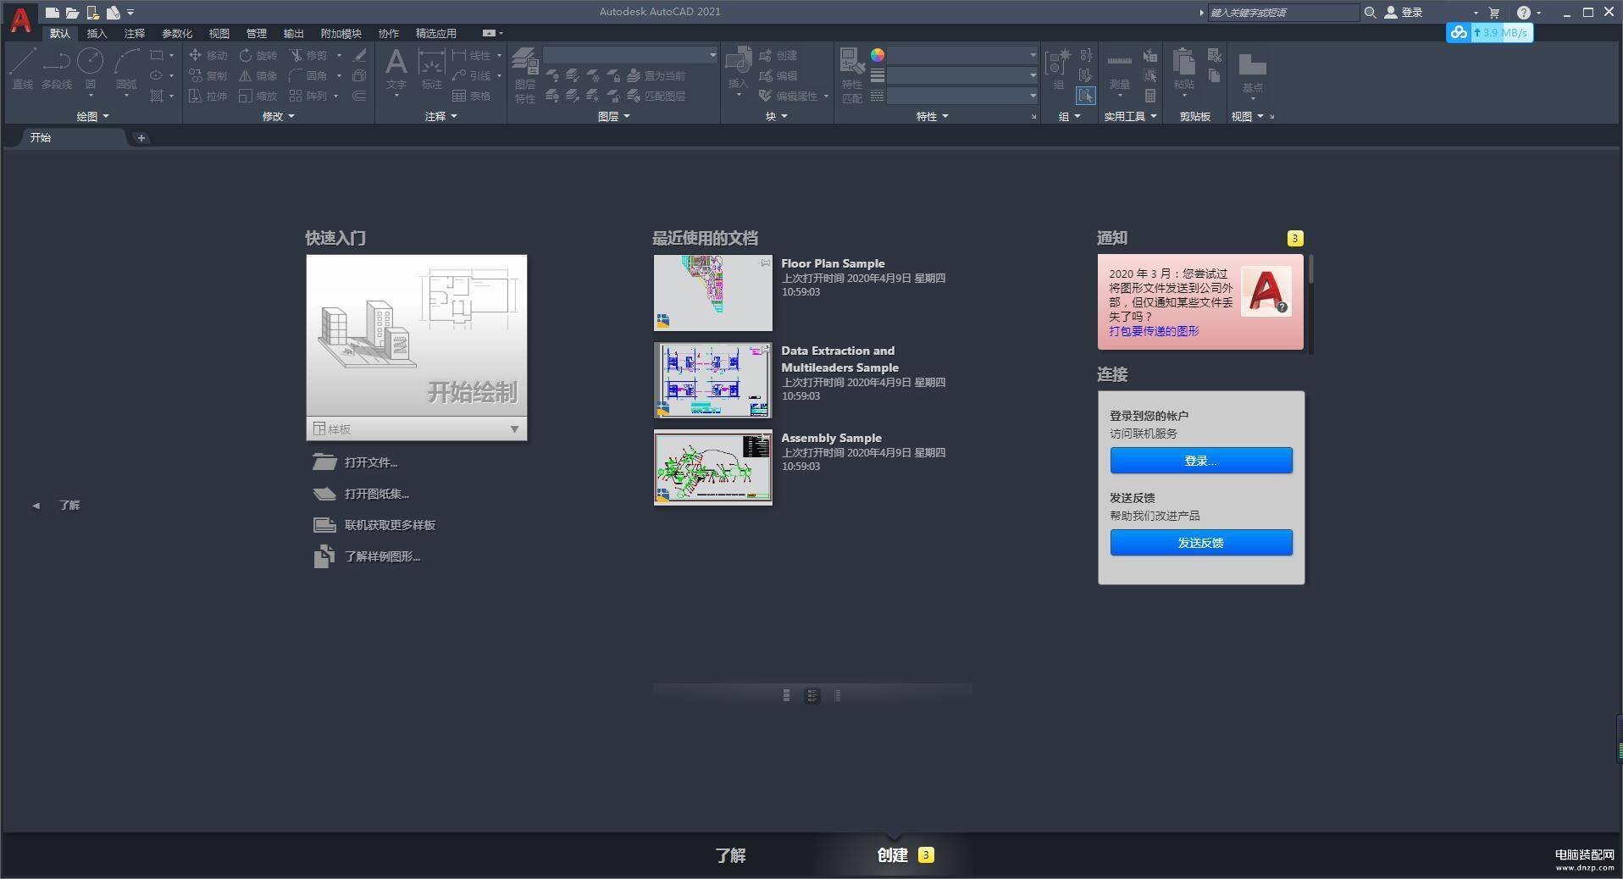This screenshot has height=879, width=1623.
Task: Click the Array (阵列) tool
Action: point(308,96)
